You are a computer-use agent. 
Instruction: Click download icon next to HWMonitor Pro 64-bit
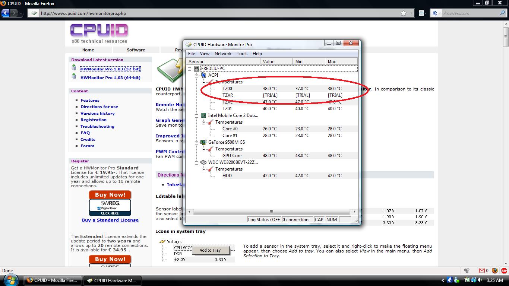74,77
